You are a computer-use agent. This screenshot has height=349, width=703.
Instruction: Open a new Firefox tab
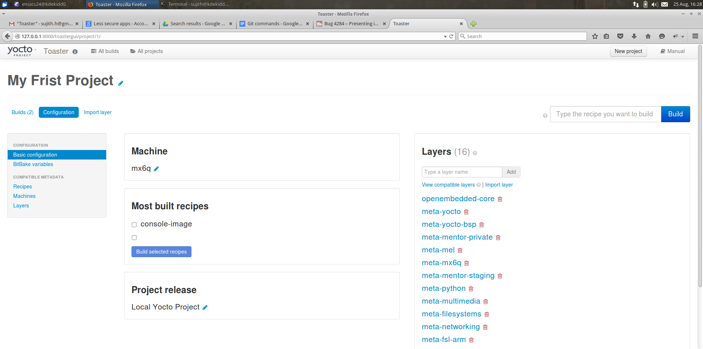tap(473, 24)
